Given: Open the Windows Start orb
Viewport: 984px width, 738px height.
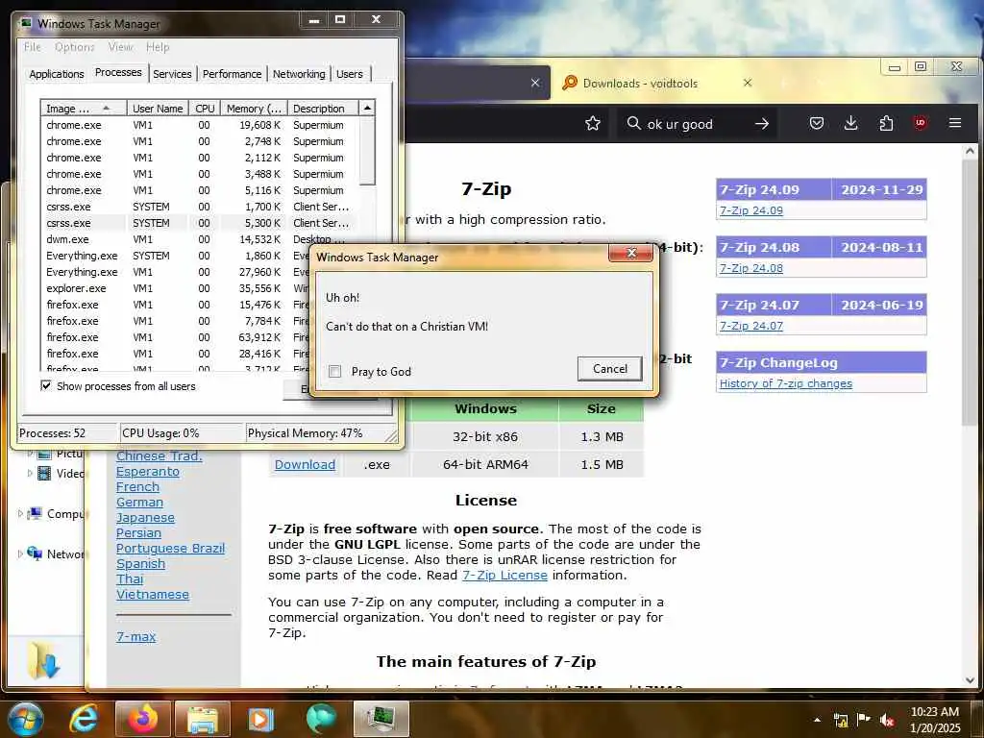Looking at the screenshot, I should 24,719.
